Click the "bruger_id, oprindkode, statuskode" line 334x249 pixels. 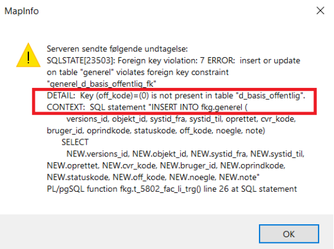click(156, 130)
